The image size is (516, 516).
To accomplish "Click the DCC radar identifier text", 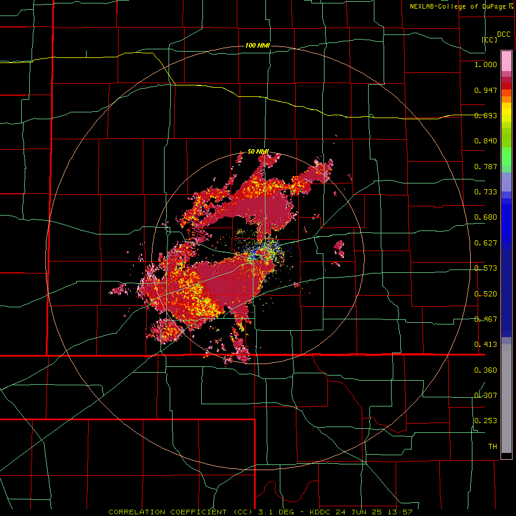I will [503, 34].
